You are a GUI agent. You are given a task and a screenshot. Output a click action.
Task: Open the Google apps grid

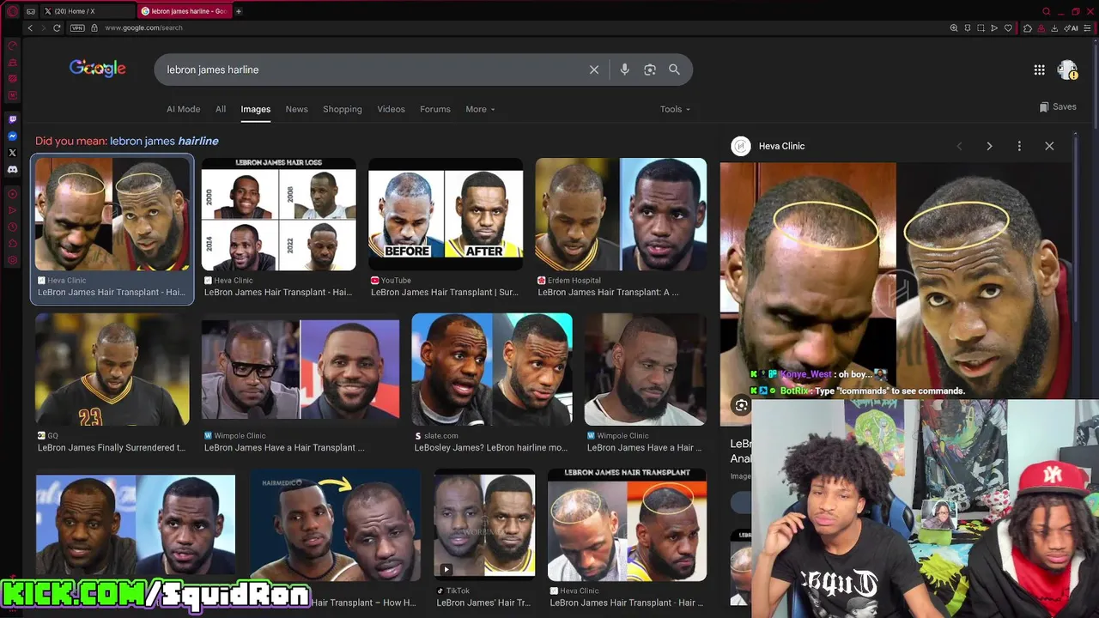pyautogui.click(x=1039, y=70)
